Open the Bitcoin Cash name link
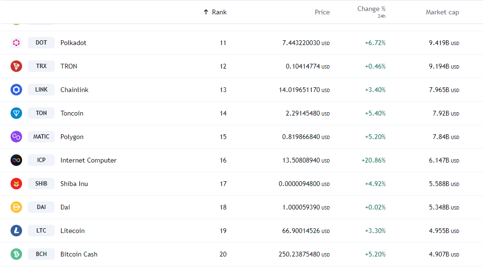 coord(79,254)
